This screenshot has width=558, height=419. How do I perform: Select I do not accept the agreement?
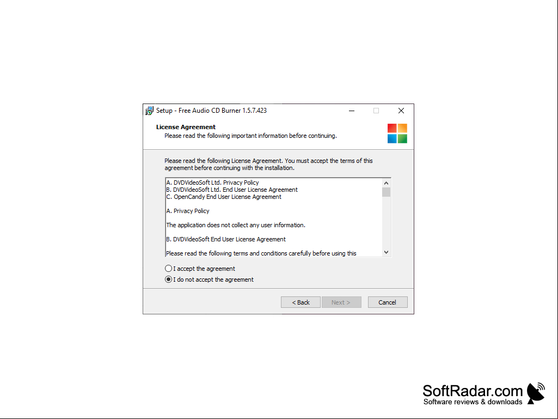(x=209, y=280)
